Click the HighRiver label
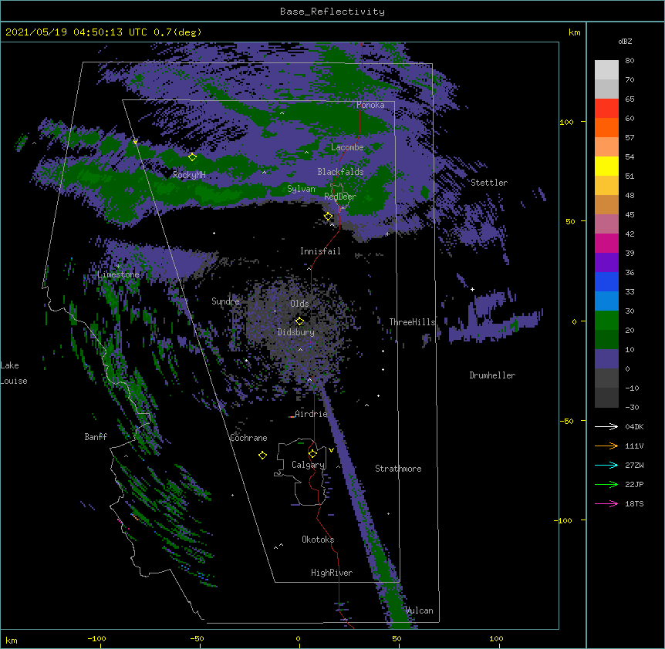The image size is (665, 649). click(x=332, y=573)
